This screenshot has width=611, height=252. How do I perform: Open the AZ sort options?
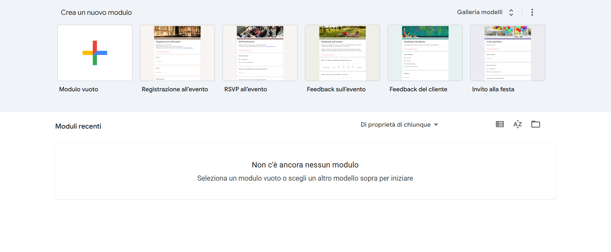(x=518, y=124)
